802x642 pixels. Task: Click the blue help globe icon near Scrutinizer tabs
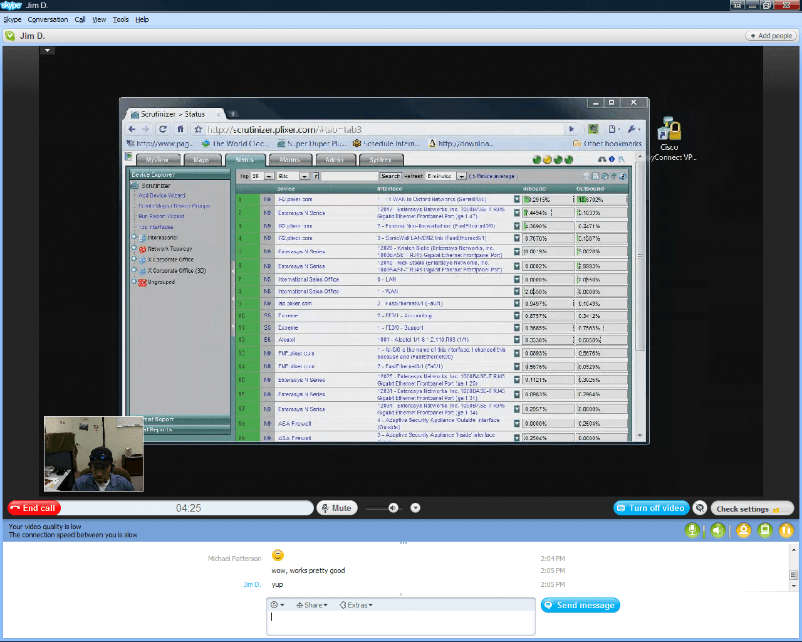point(612,159)
